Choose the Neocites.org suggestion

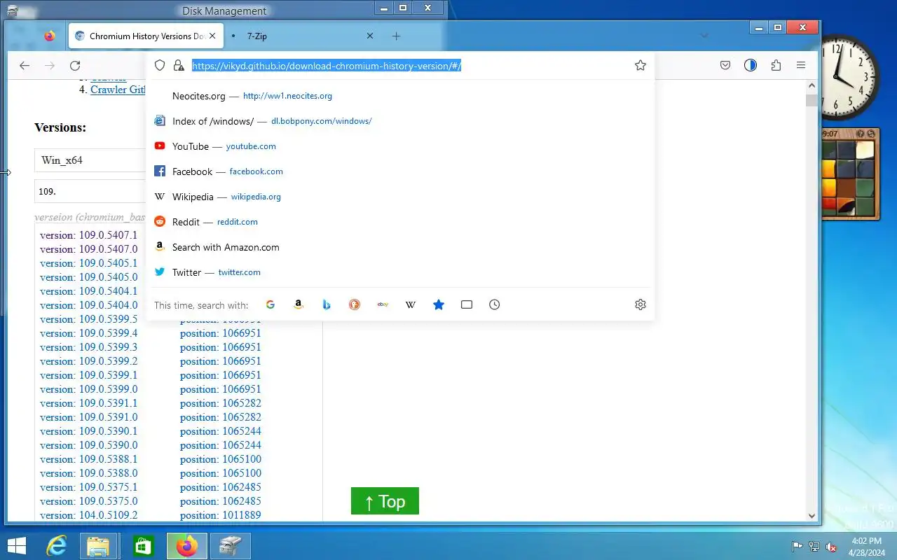point(401,96)
